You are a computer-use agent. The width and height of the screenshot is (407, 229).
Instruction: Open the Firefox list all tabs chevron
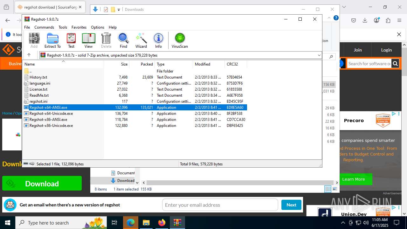[344, 7]
